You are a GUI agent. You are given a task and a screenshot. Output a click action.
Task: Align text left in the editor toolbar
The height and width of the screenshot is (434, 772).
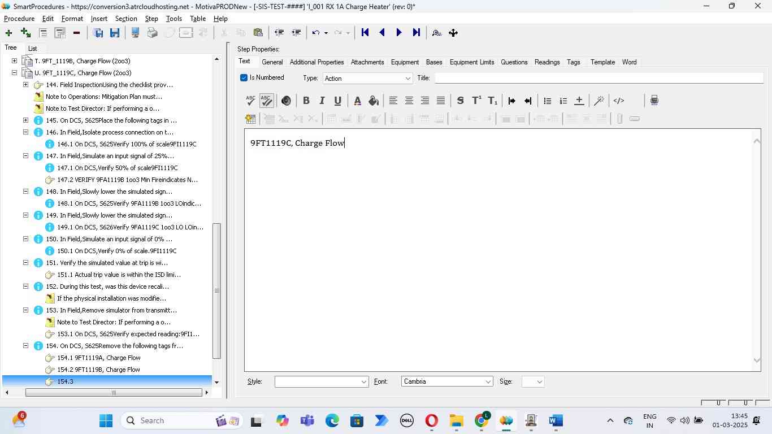(x=393, y=101)
